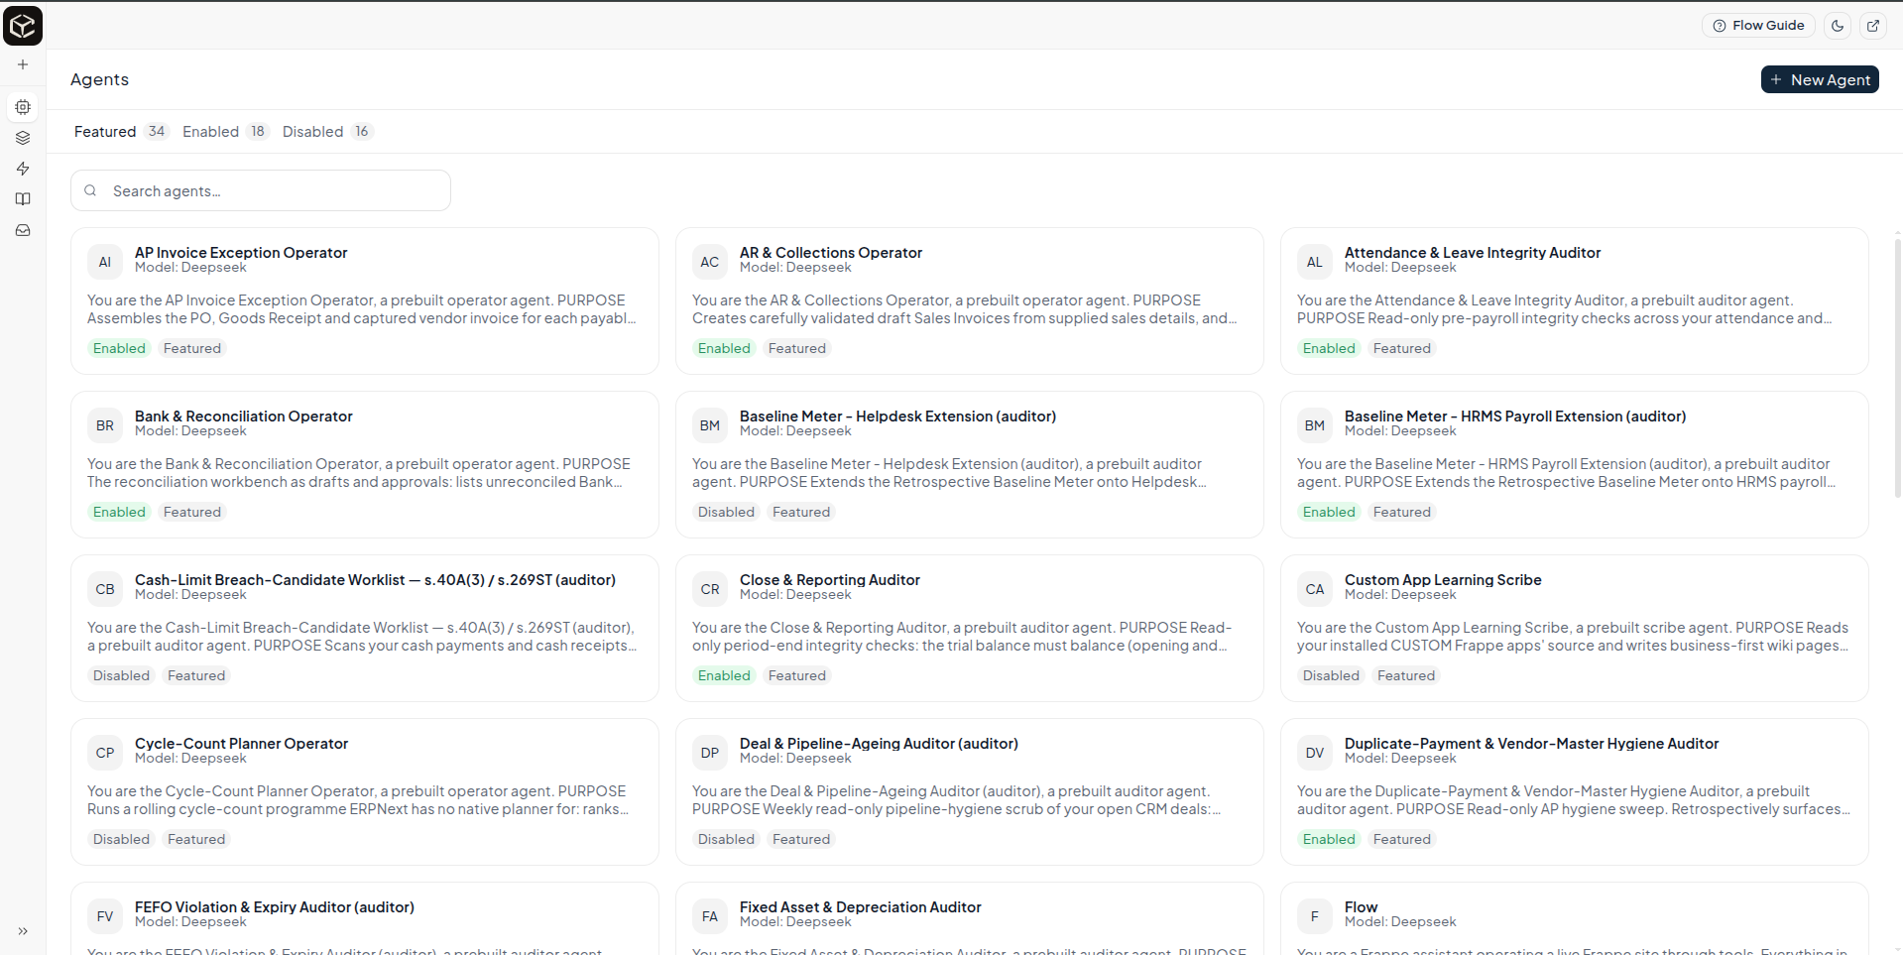Click the Featured badge on Cycle-Count Planner Operator
The height and width of the screenshot is (955, 1903).
pyautogui.click(x=196, y=839)
